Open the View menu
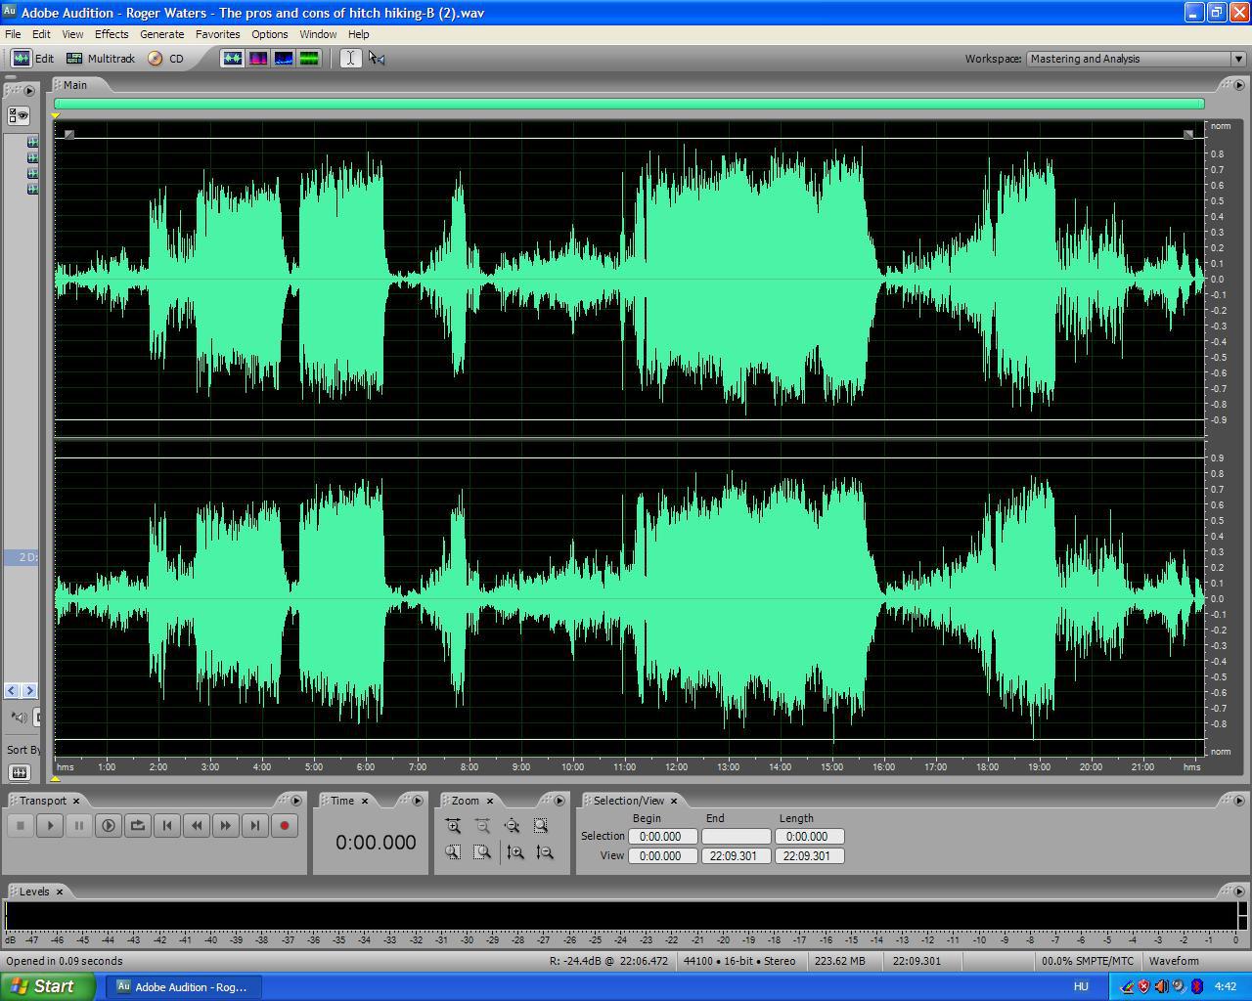This screenshot has height=1001, width=1252. click(x=72, y=34)
